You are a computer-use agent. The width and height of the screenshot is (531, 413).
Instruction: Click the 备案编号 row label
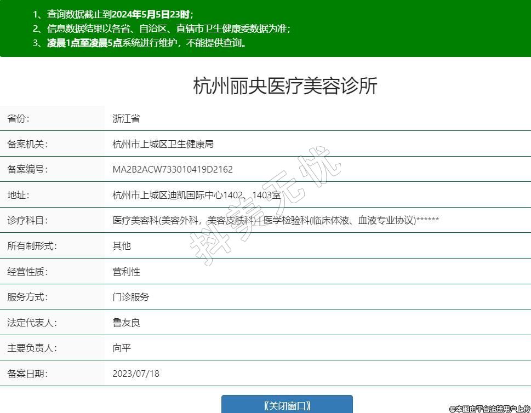27,169
